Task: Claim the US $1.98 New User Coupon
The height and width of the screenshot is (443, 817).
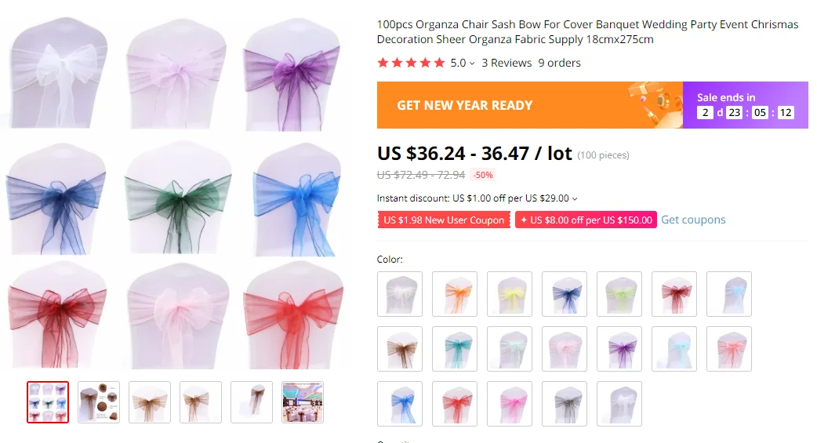Action: 444,220
